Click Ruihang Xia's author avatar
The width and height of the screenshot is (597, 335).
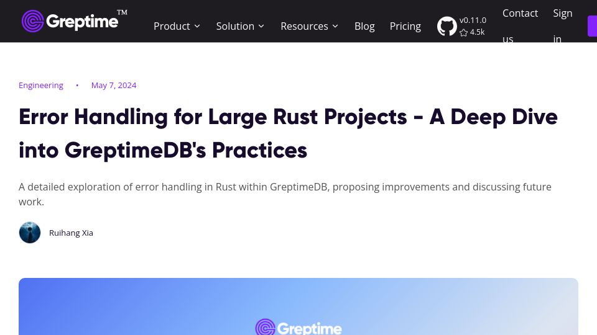point(30,233)
